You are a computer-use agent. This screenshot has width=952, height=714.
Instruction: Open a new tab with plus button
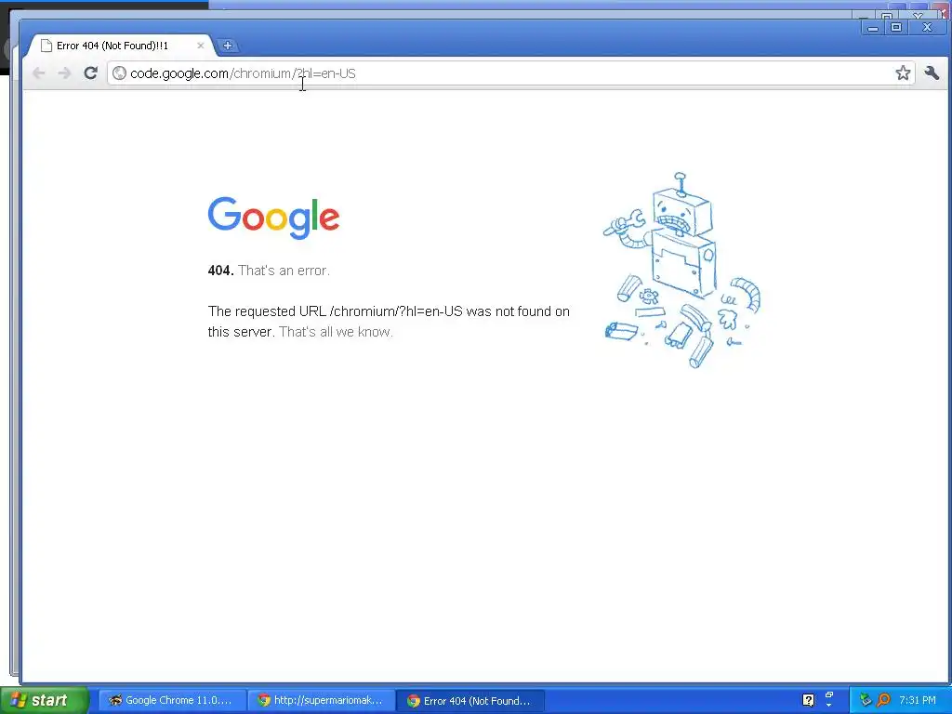click(228, 46)
